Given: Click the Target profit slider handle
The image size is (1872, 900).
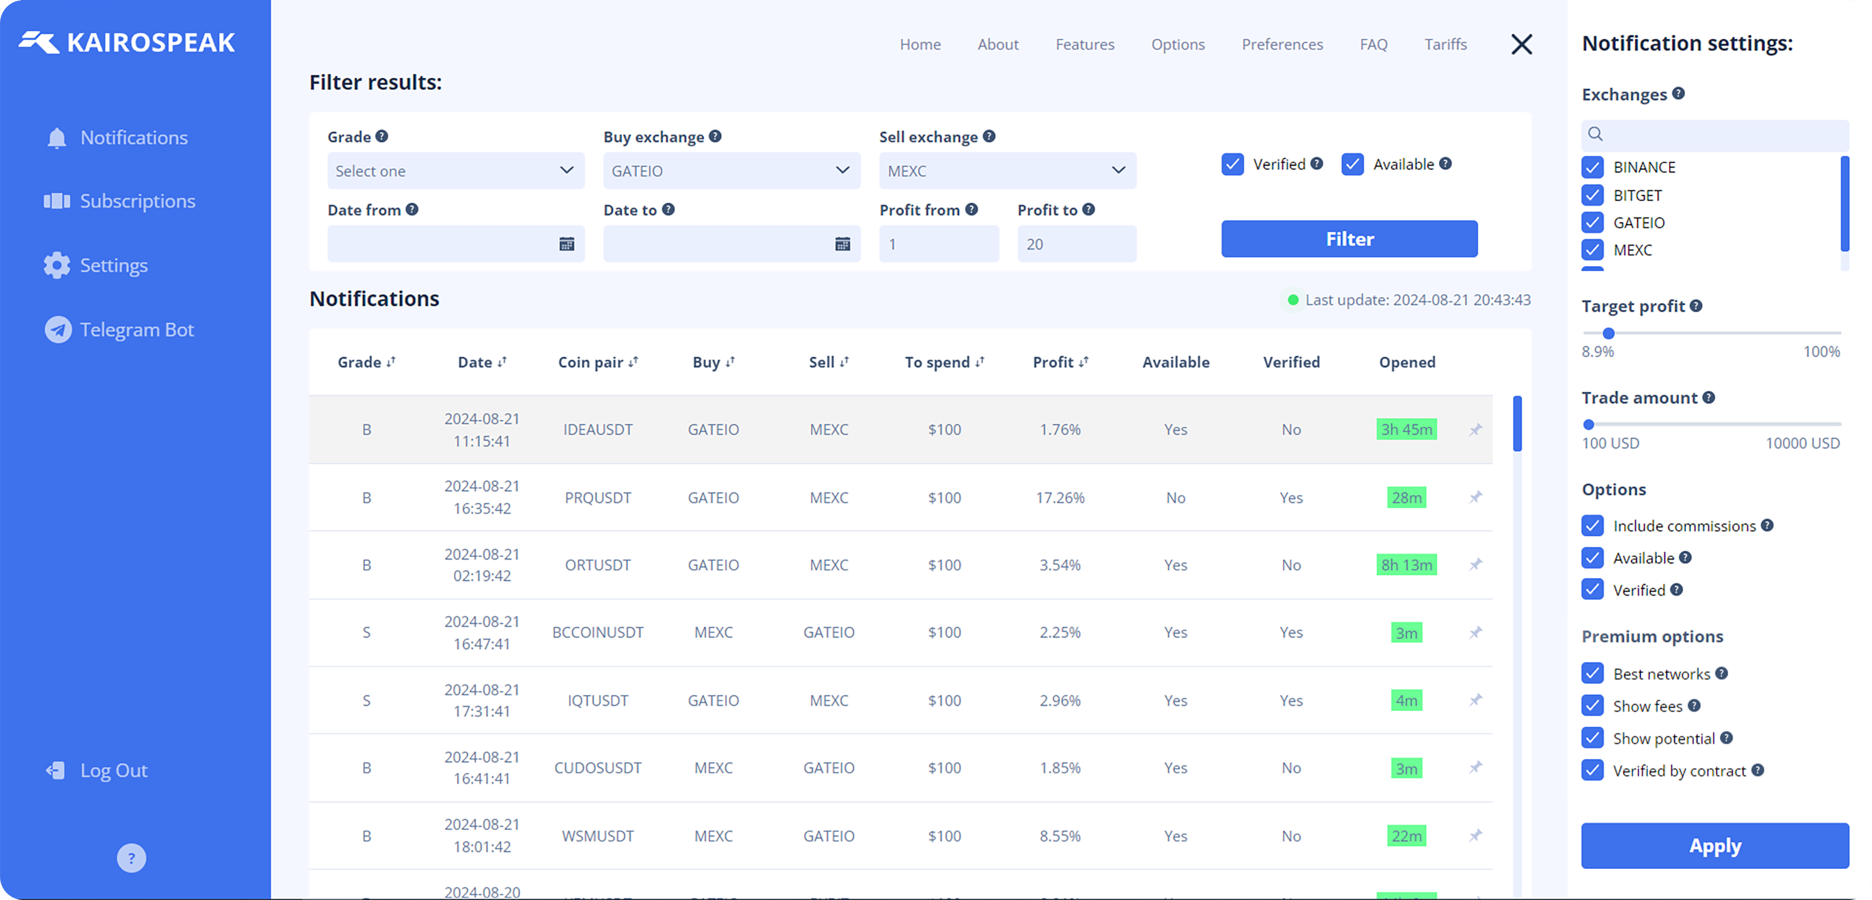Looking at the screenshot, I should [x=1608, y=334].
